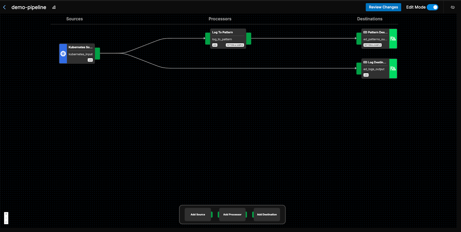Select the Log To Pattern processor node
The image size is (461, 232).
228,36
